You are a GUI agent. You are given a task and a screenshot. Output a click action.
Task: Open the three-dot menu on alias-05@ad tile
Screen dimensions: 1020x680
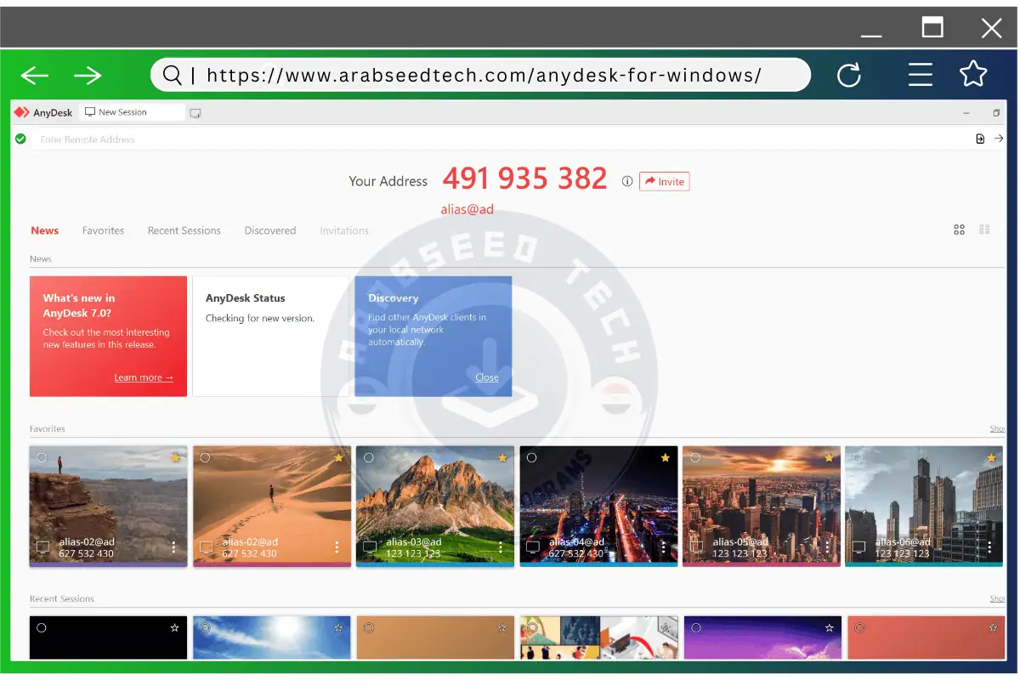[825, 547]
